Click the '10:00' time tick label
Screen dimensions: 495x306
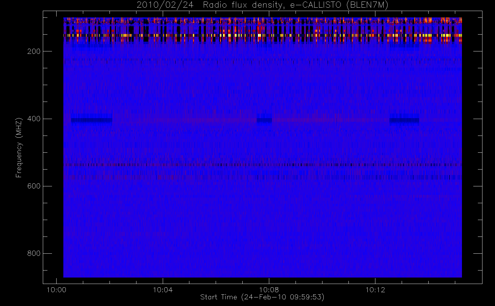click(56, 290)
